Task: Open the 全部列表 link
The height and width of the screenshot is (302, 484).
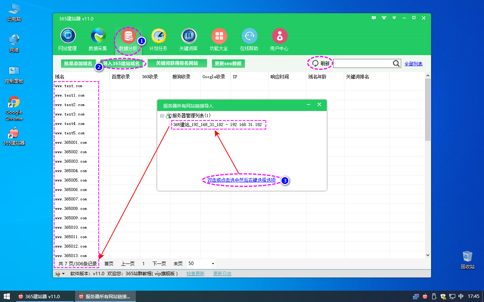Action: pyautogui.click(x=413, y=64)
